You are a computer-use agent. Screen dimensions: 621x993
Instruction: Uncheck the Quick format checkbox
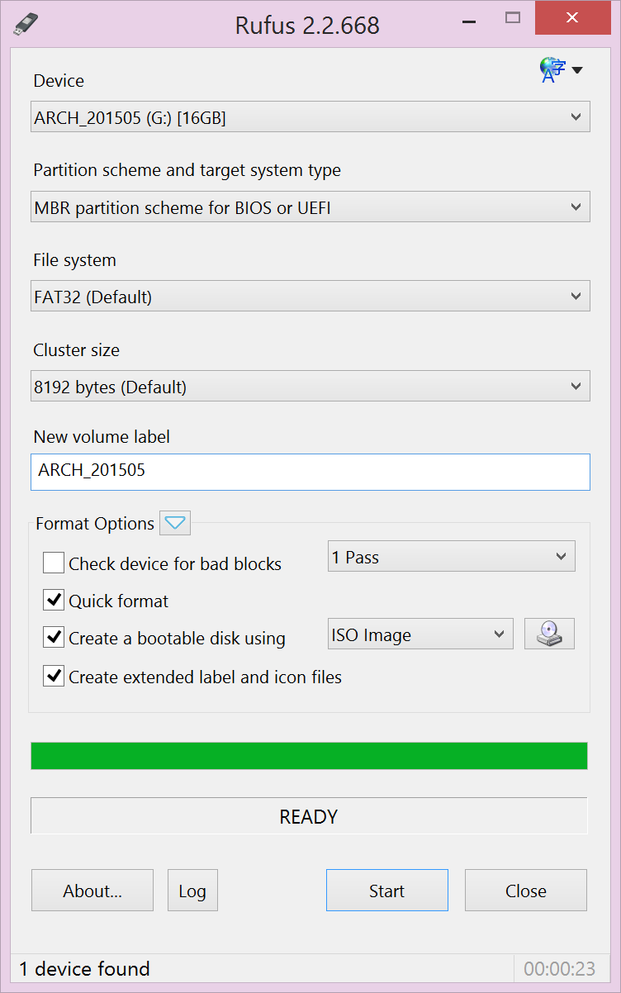(x=54, y=601)
